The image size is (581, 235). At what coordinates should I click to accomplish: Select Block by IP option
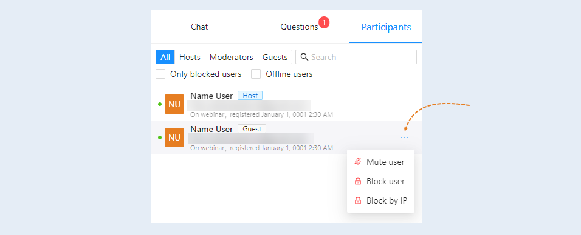click(380, 200)
